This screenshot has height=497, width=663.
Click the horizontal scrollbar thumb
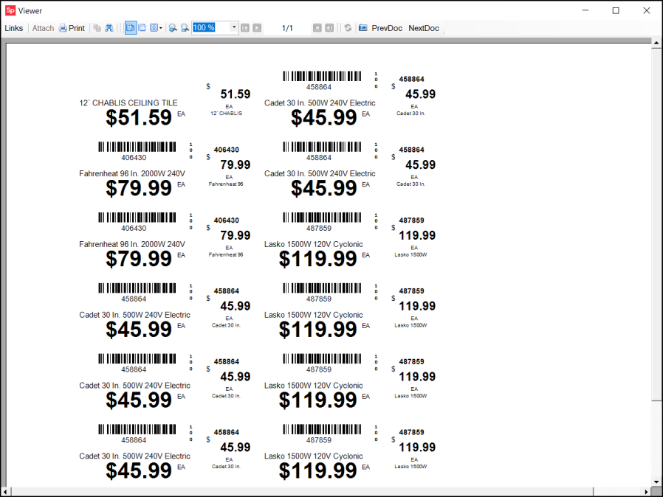tap(302, 492)
